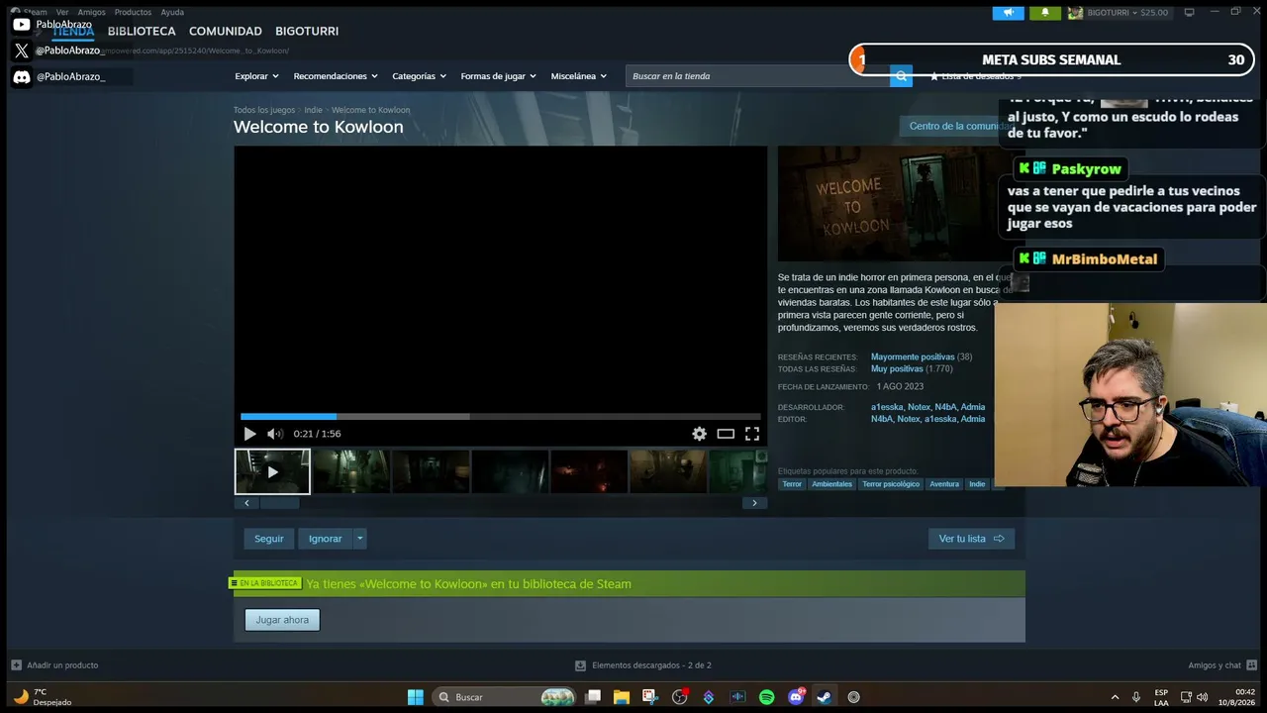Open the Ayuda menu
This screenshot has width=1267, height=713.
click(x=172, y=12)
